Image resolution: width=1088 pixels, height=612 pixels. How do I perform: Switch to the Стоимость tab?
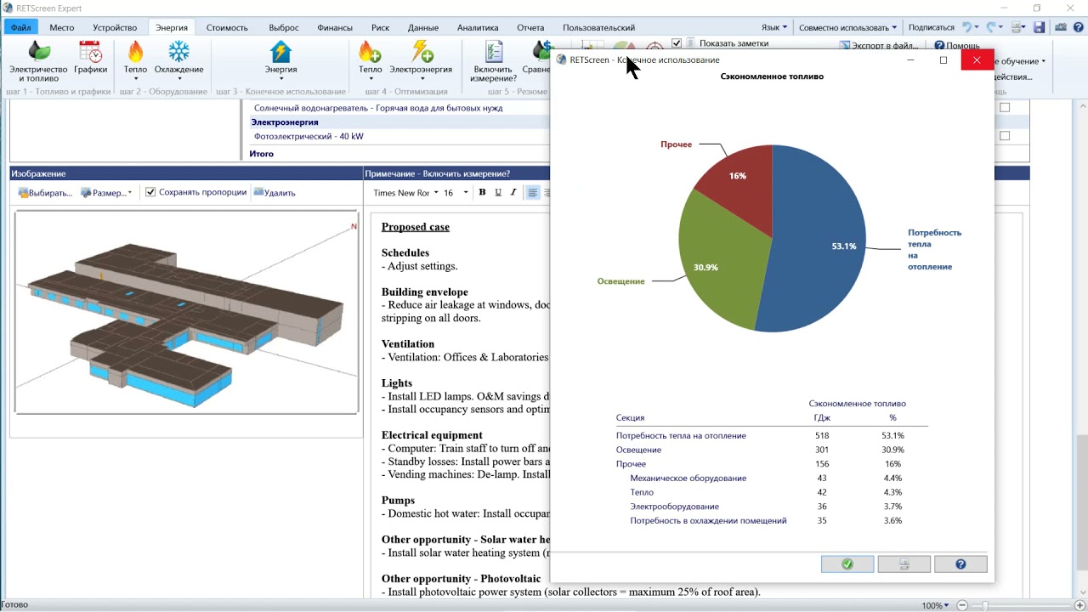tap(227, 27)
